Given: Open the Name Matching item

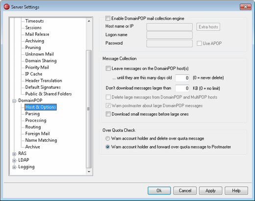Looking at the screenshot, I should 41,140.
